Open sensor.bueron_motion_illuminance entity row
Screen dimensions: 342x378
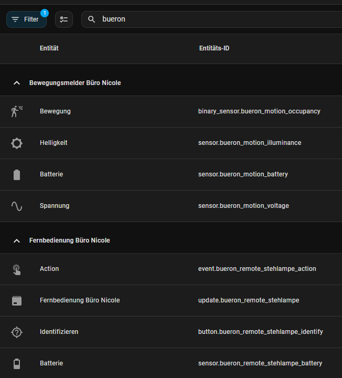click(250, 143)
